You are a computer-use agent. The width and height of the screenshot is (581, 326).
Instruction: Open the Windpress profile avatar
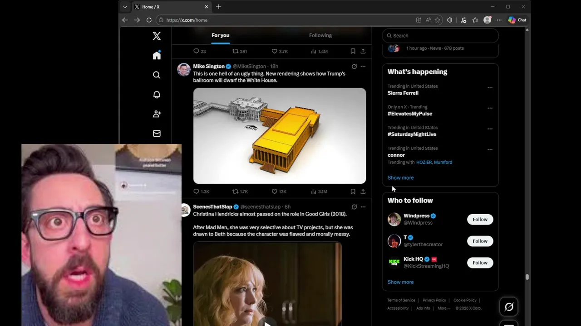394,220
